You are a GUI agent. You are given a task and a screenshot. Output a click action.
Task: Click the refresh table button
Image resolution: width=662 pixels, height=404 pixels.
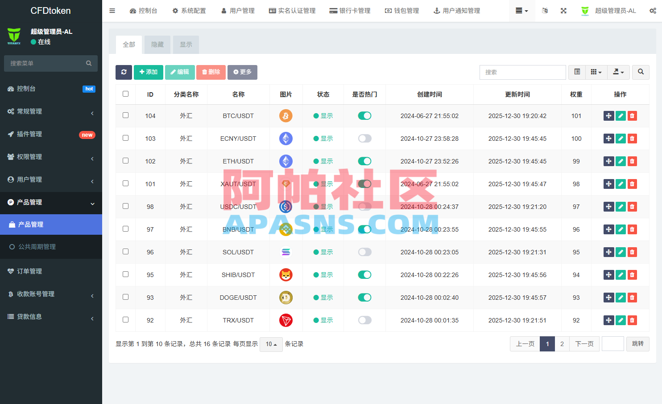124,72
